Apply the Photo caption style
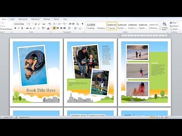This screenshot has height=136, width=182. [x=154, y=26]
